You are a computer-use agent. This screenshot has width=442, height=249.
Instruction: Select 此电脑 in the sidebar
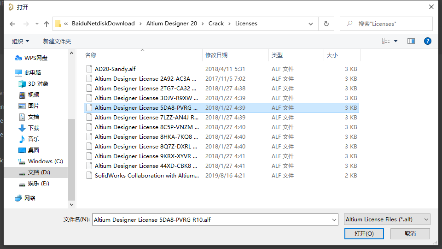click(x=28, y=73)
